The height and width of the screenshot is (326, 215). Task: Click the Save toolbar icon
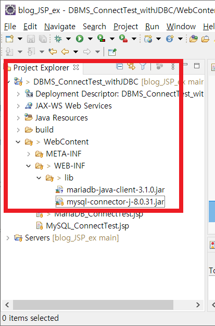click(31, 39)
